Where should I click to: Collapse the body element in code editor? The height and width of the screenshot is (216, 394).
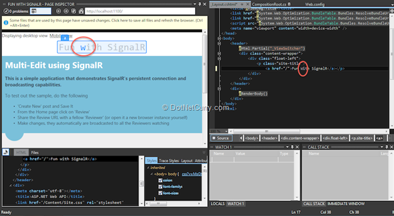coord(219,38)
